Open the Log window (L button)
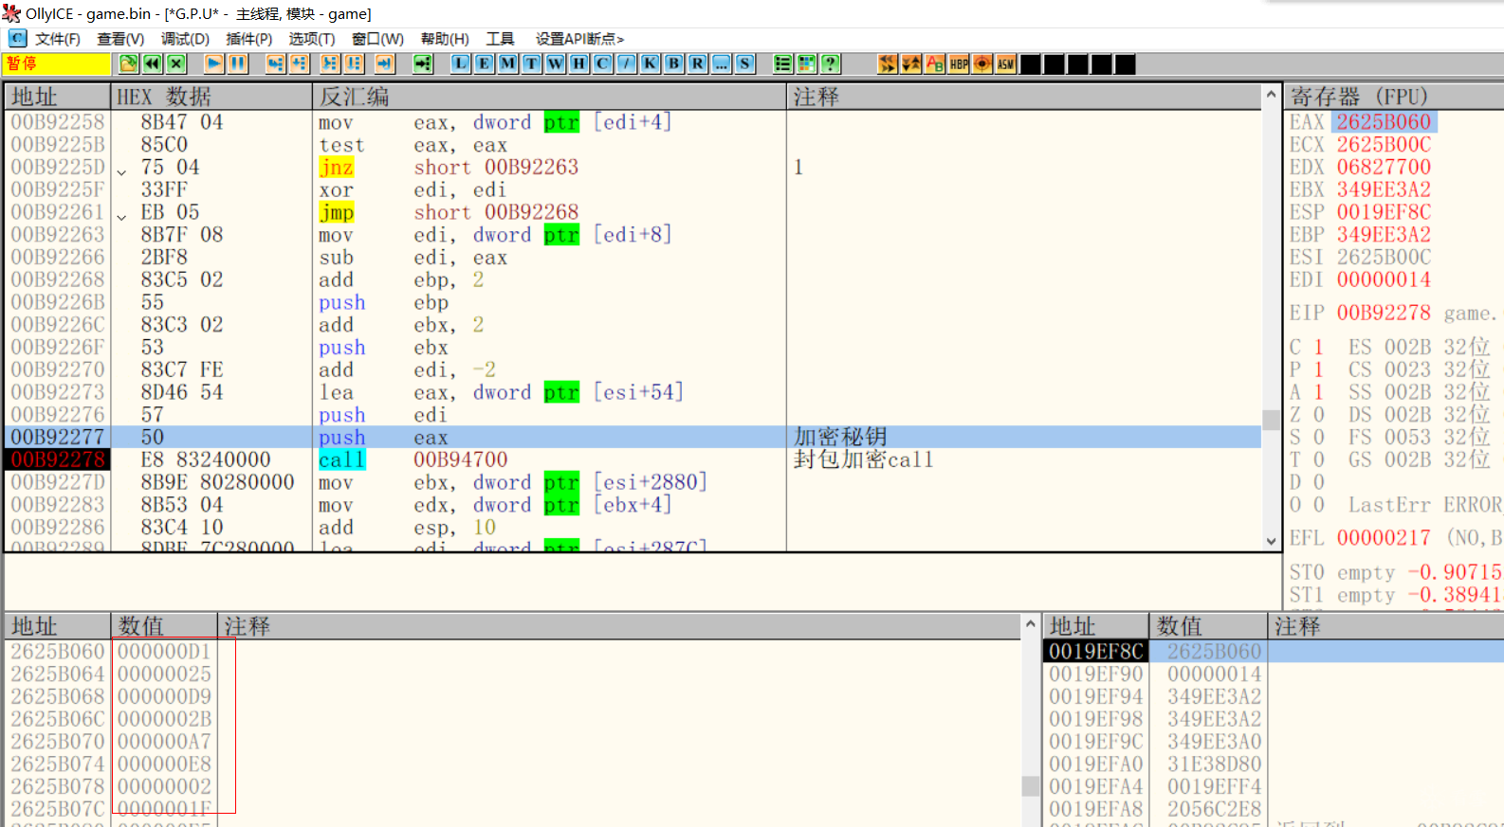Screen dimensions: 1504x827 point(461,63)
